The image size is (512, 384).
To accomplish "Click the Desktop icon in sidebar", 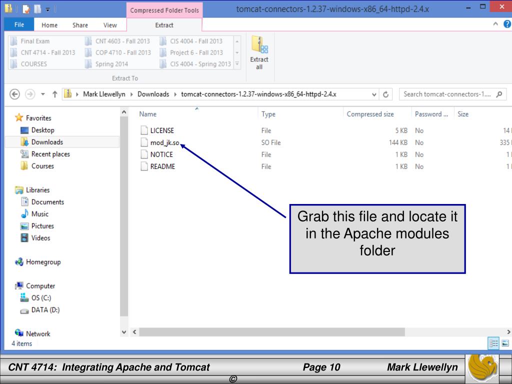I will pos(24,130).
